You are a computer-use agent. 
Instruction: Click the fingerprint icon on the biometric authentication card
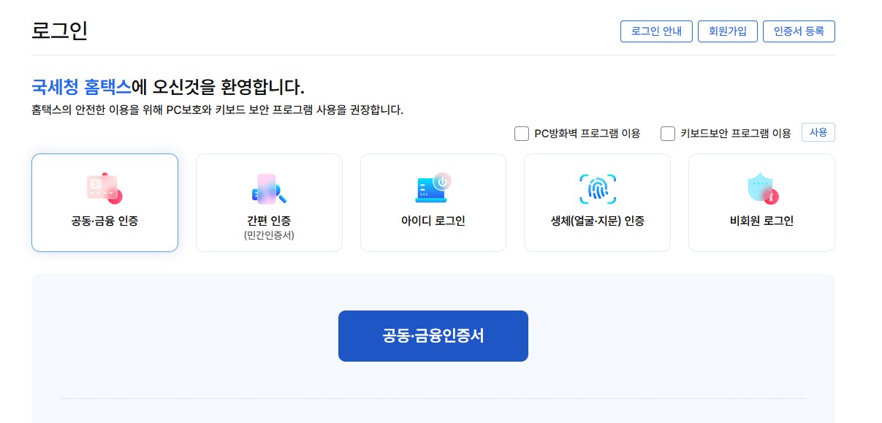[x=597, y=188]
